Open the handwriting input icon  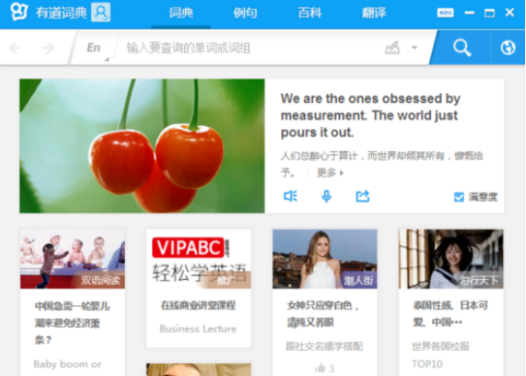click(392, 47)
